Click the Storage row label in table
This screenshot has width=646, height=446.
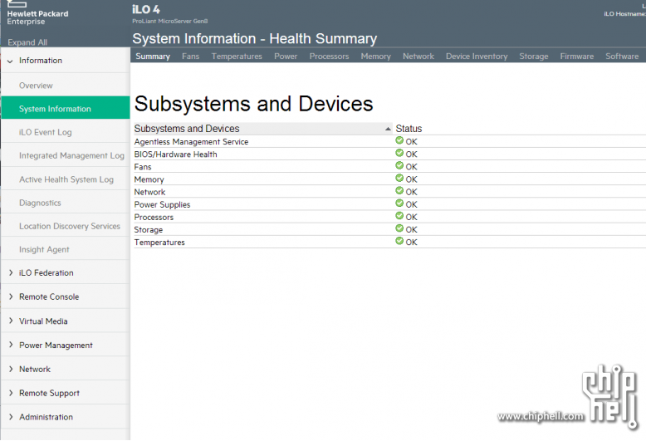149,229
